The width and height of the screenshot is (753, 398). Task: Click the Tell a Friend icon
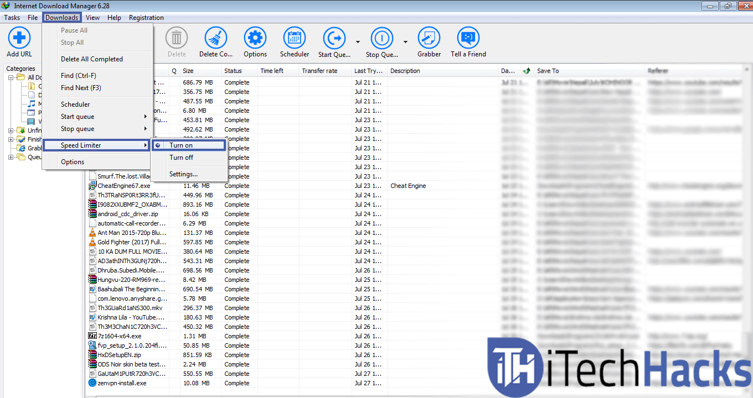point(468,39)
